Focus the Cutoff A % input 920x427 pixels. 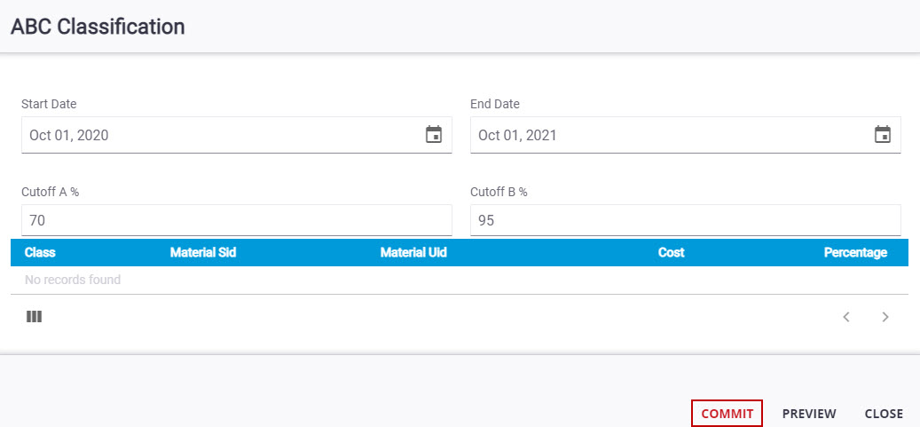click(x=236, y=220)
